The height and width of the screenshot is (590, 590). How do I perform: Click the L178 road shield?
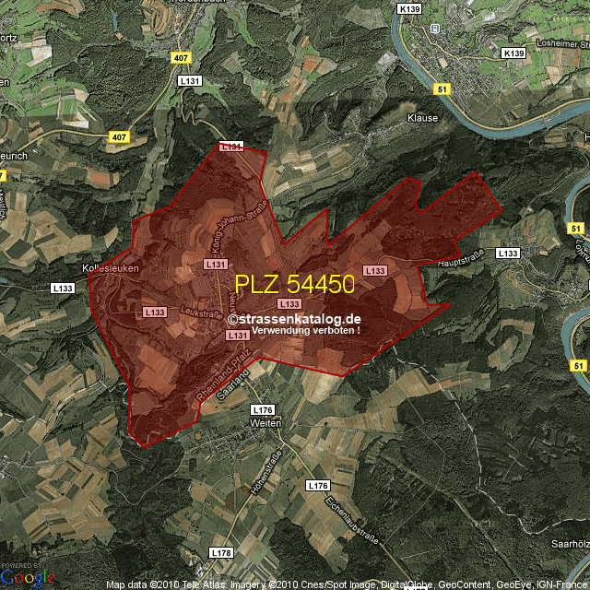[x=220, y=552]
